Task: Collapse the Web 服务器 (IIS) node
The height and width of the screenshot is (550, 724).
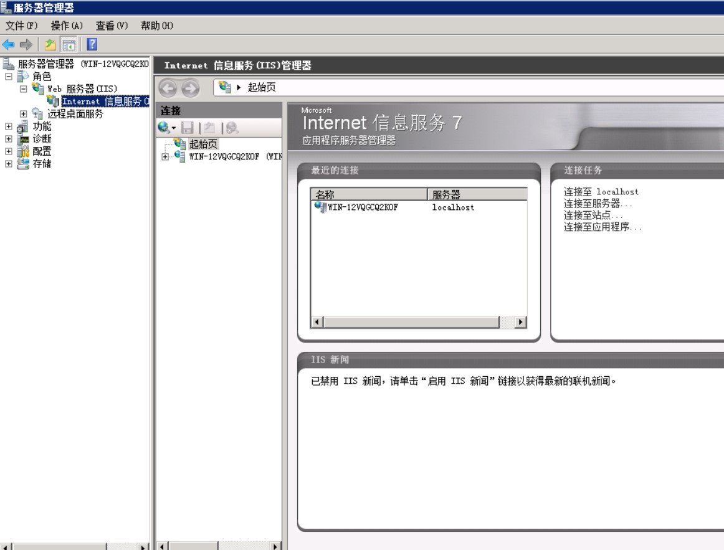Action: coord(23,89)
